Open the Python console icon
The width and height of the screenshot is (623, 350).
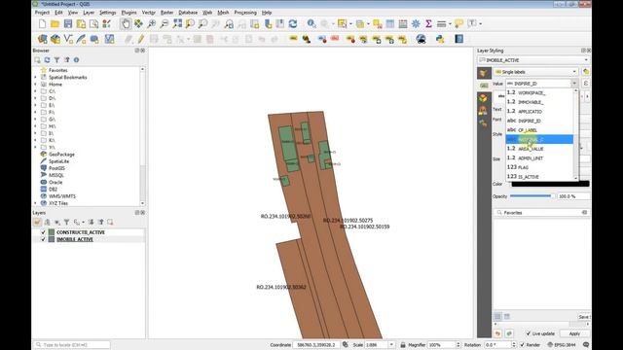(440, 39)
